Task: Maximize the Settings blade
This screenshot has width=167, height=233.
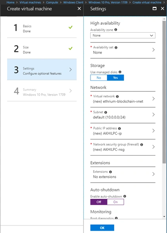Action: [x=155, y=9]
